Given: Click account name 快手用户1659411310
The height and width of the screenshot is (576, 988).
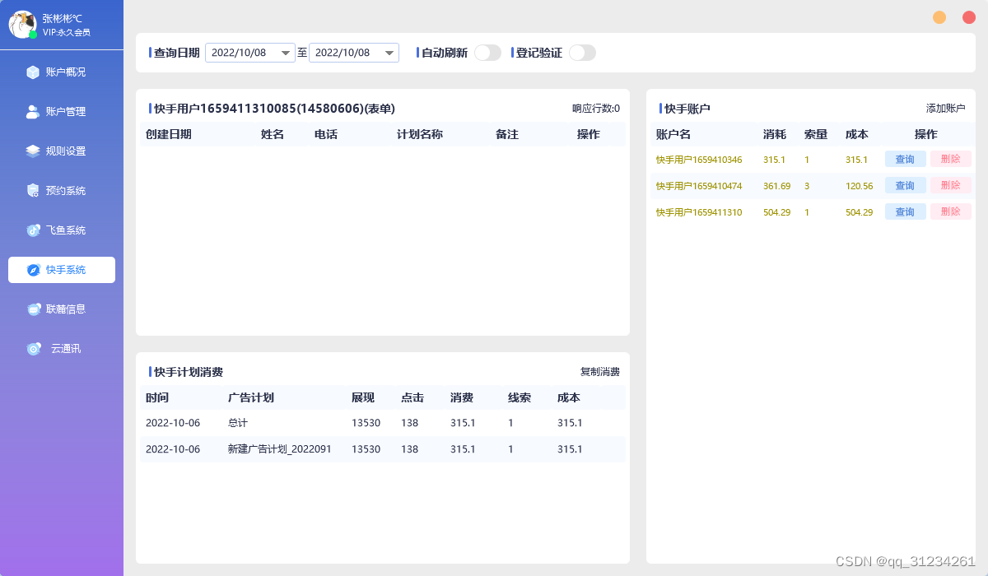Looking at the screenshot, I should click(699, 212).
